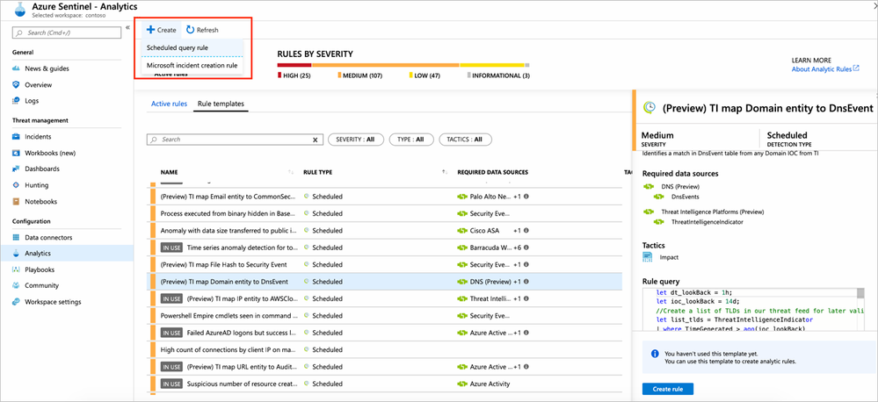Select TI map Domain entity to DnsEvent row
This screenshot has width=878, height=402.
pyautogui.click(x=384, y=282)
